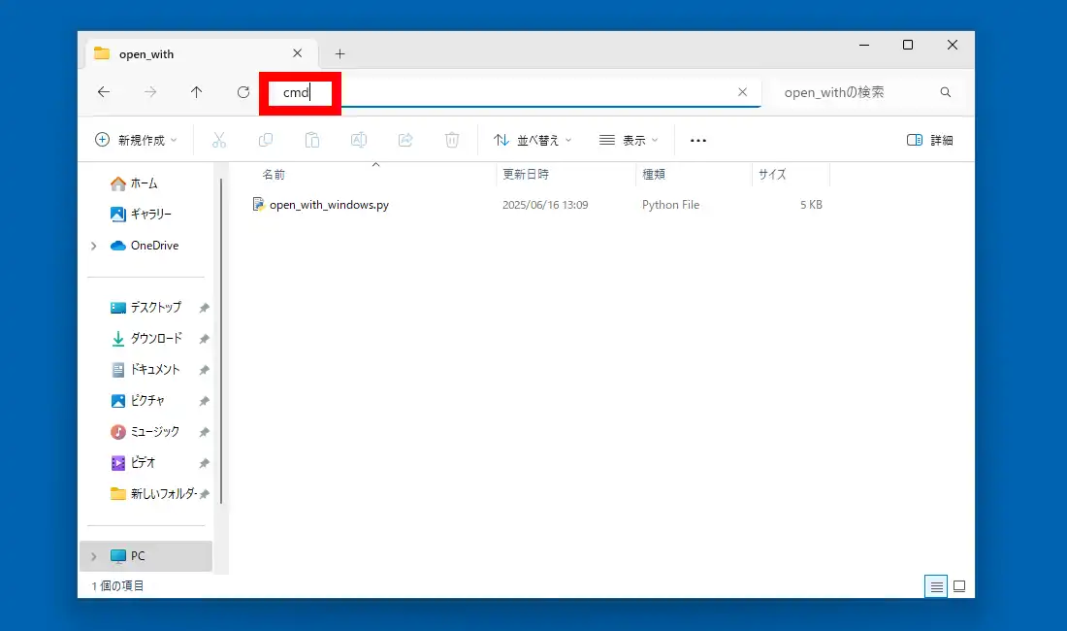The width and height of the screenshot is (1067, 631).
Task: Click the Rename icon
Action: 359,140
